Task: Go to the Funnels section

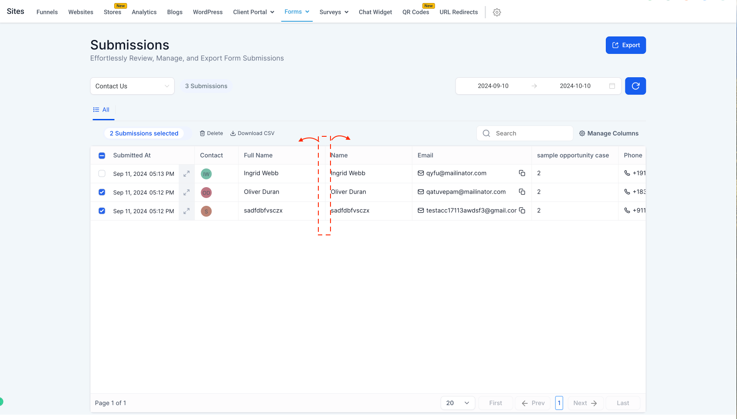Action: click(x=47, y=12)
